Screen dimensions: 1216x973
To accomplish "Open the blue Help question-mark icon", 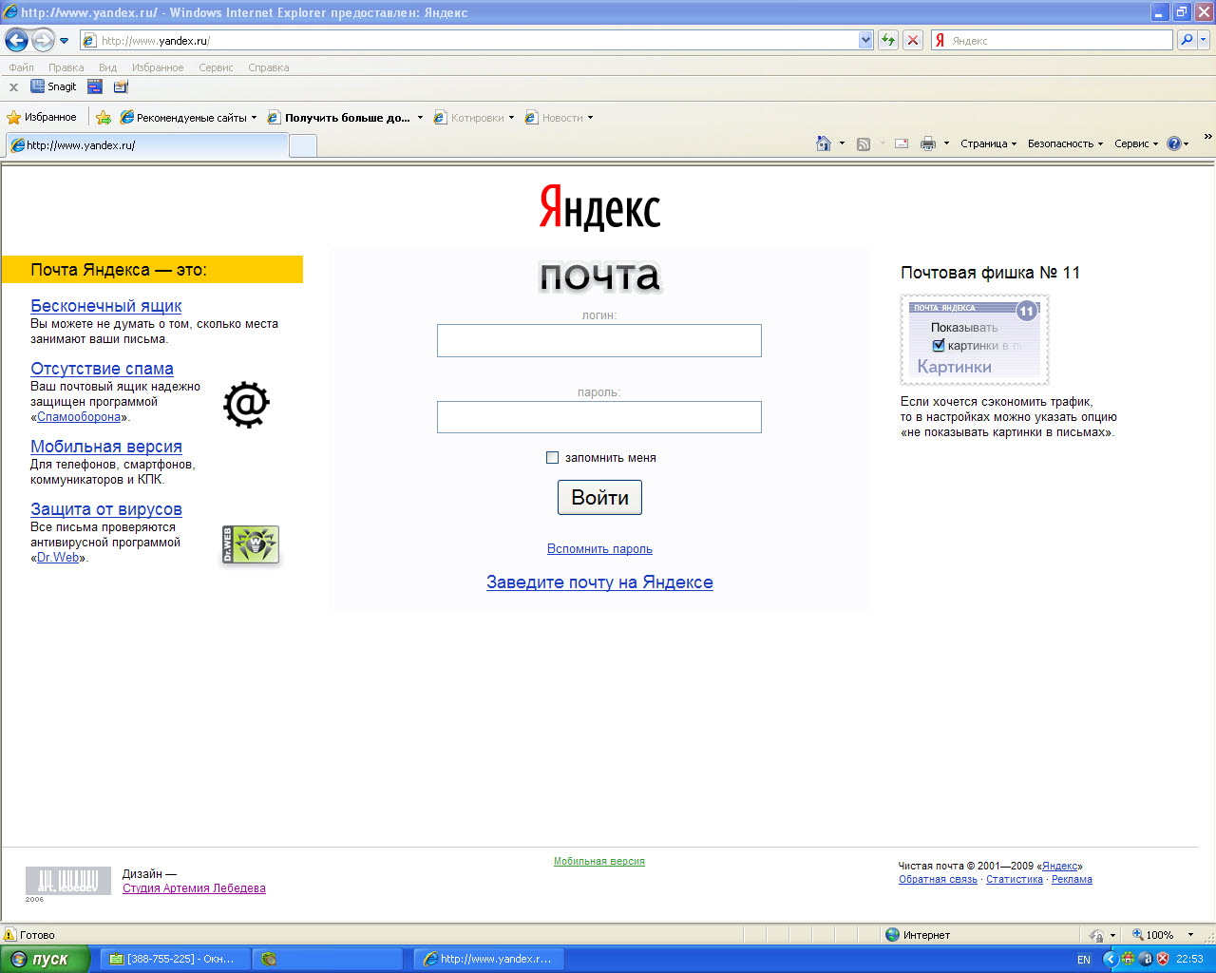I will click(1174, 143).
